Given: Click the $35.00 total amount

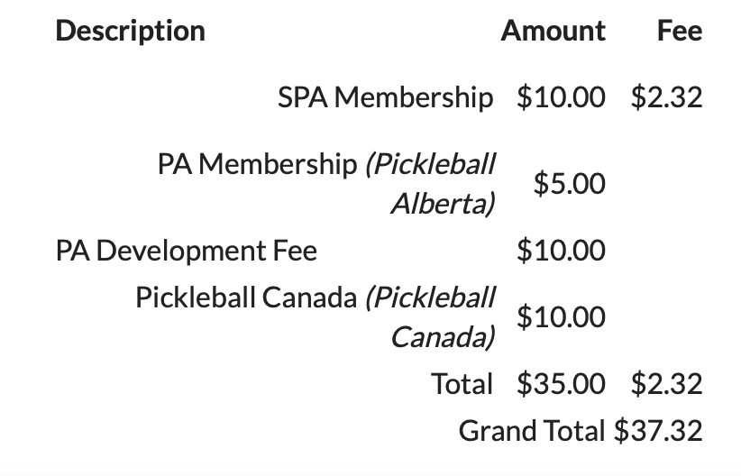Looking at the screenshot, I should click(561, 383).
